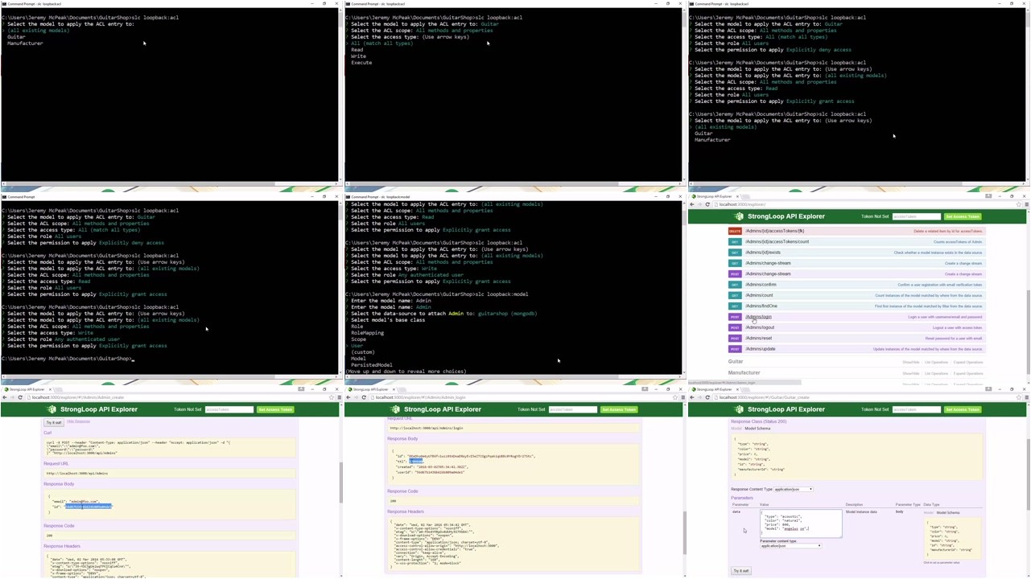The height and width of the screenshot is (579, 1031).
Task: Select StrongLoop API Explorer tab in Admins operations list window
Action: point(714,196)
